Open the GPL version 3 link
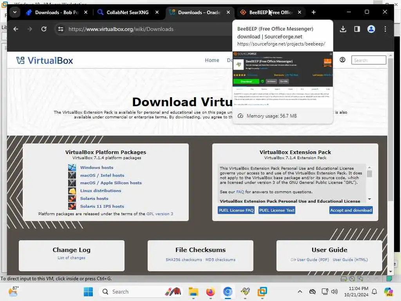 [160, 214]
